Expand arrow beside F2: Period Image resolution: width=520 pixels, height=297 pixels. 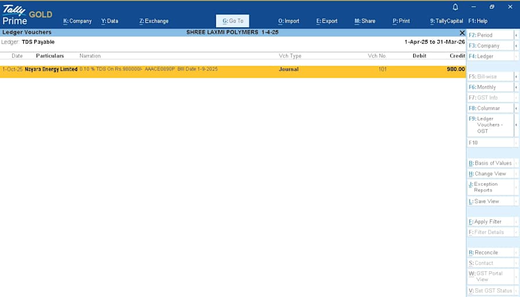(517, 35)
